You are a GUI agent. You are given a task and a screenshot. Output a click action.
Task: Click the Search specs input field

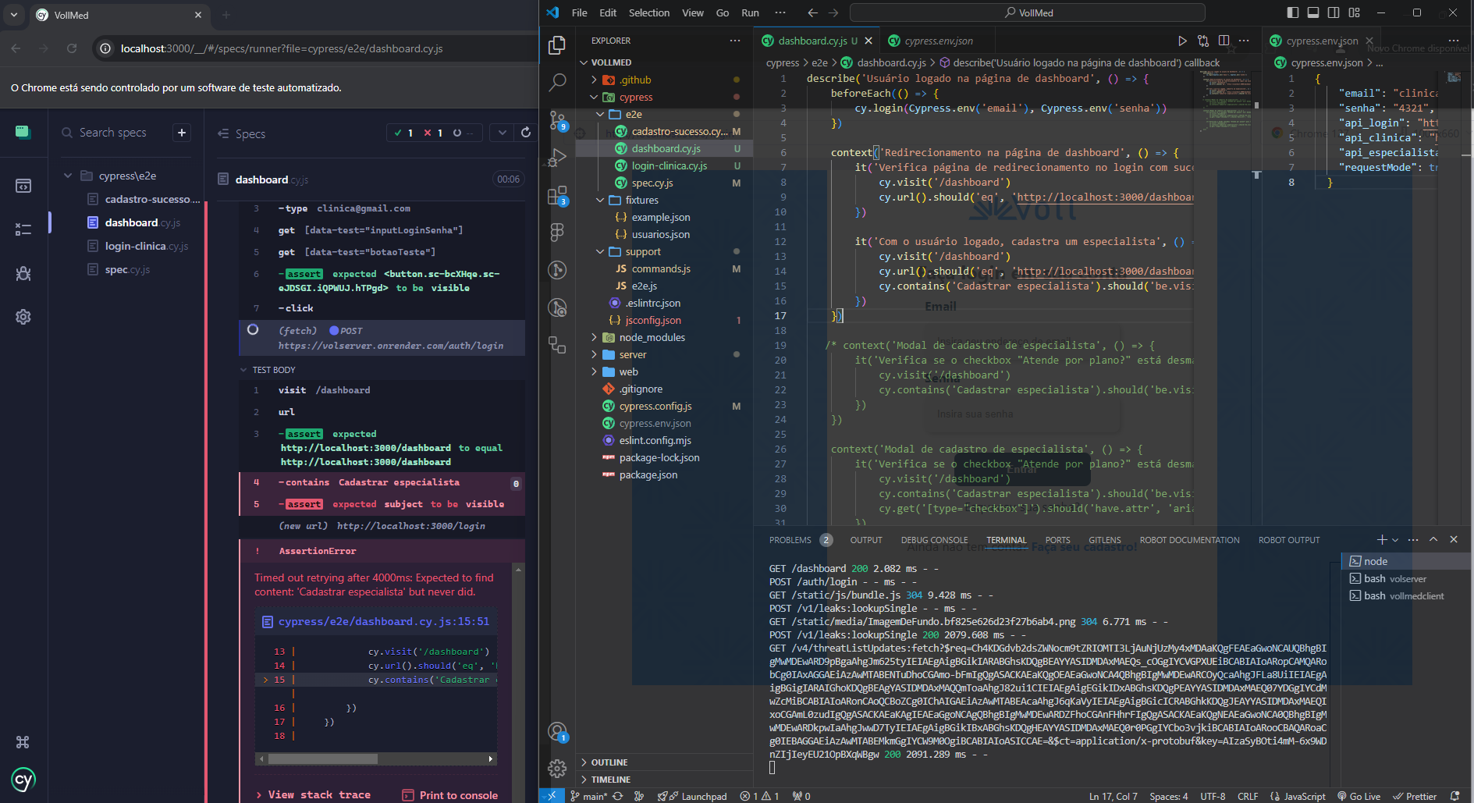click(112, 133)
